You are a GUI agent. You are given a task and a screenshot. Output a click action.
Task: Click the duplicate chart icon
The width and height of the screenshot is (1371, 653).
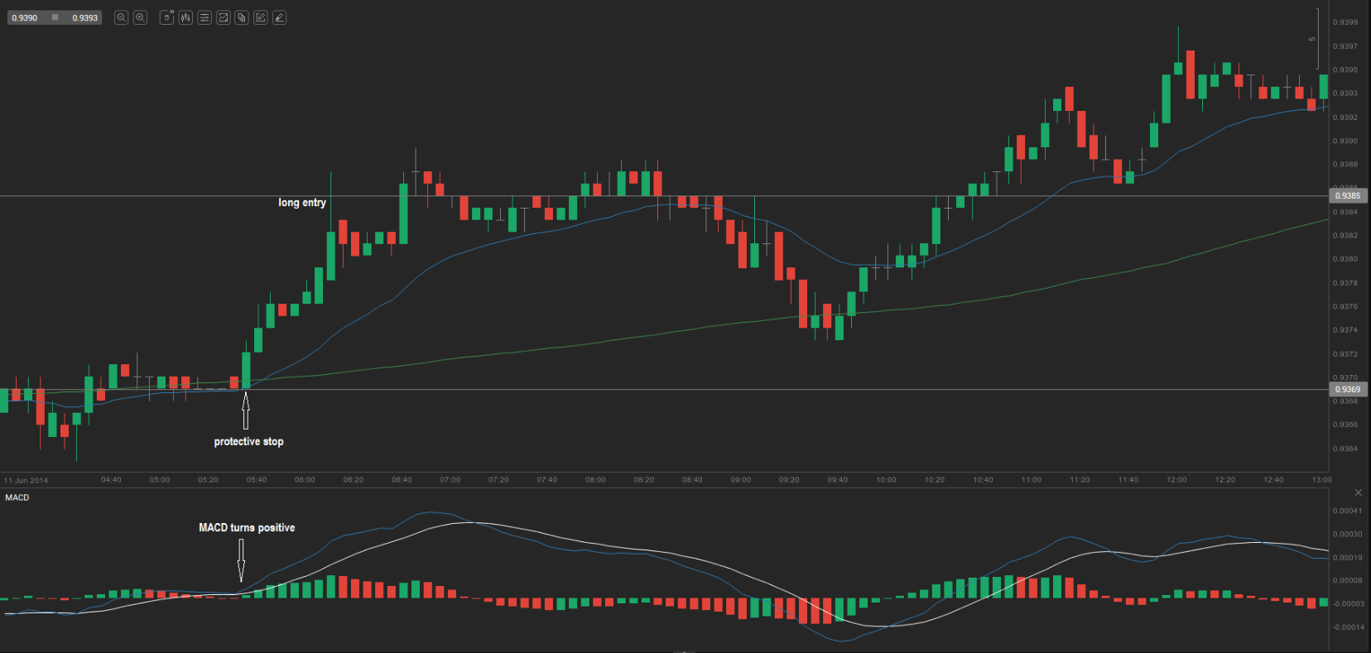[x=242, y=17]
